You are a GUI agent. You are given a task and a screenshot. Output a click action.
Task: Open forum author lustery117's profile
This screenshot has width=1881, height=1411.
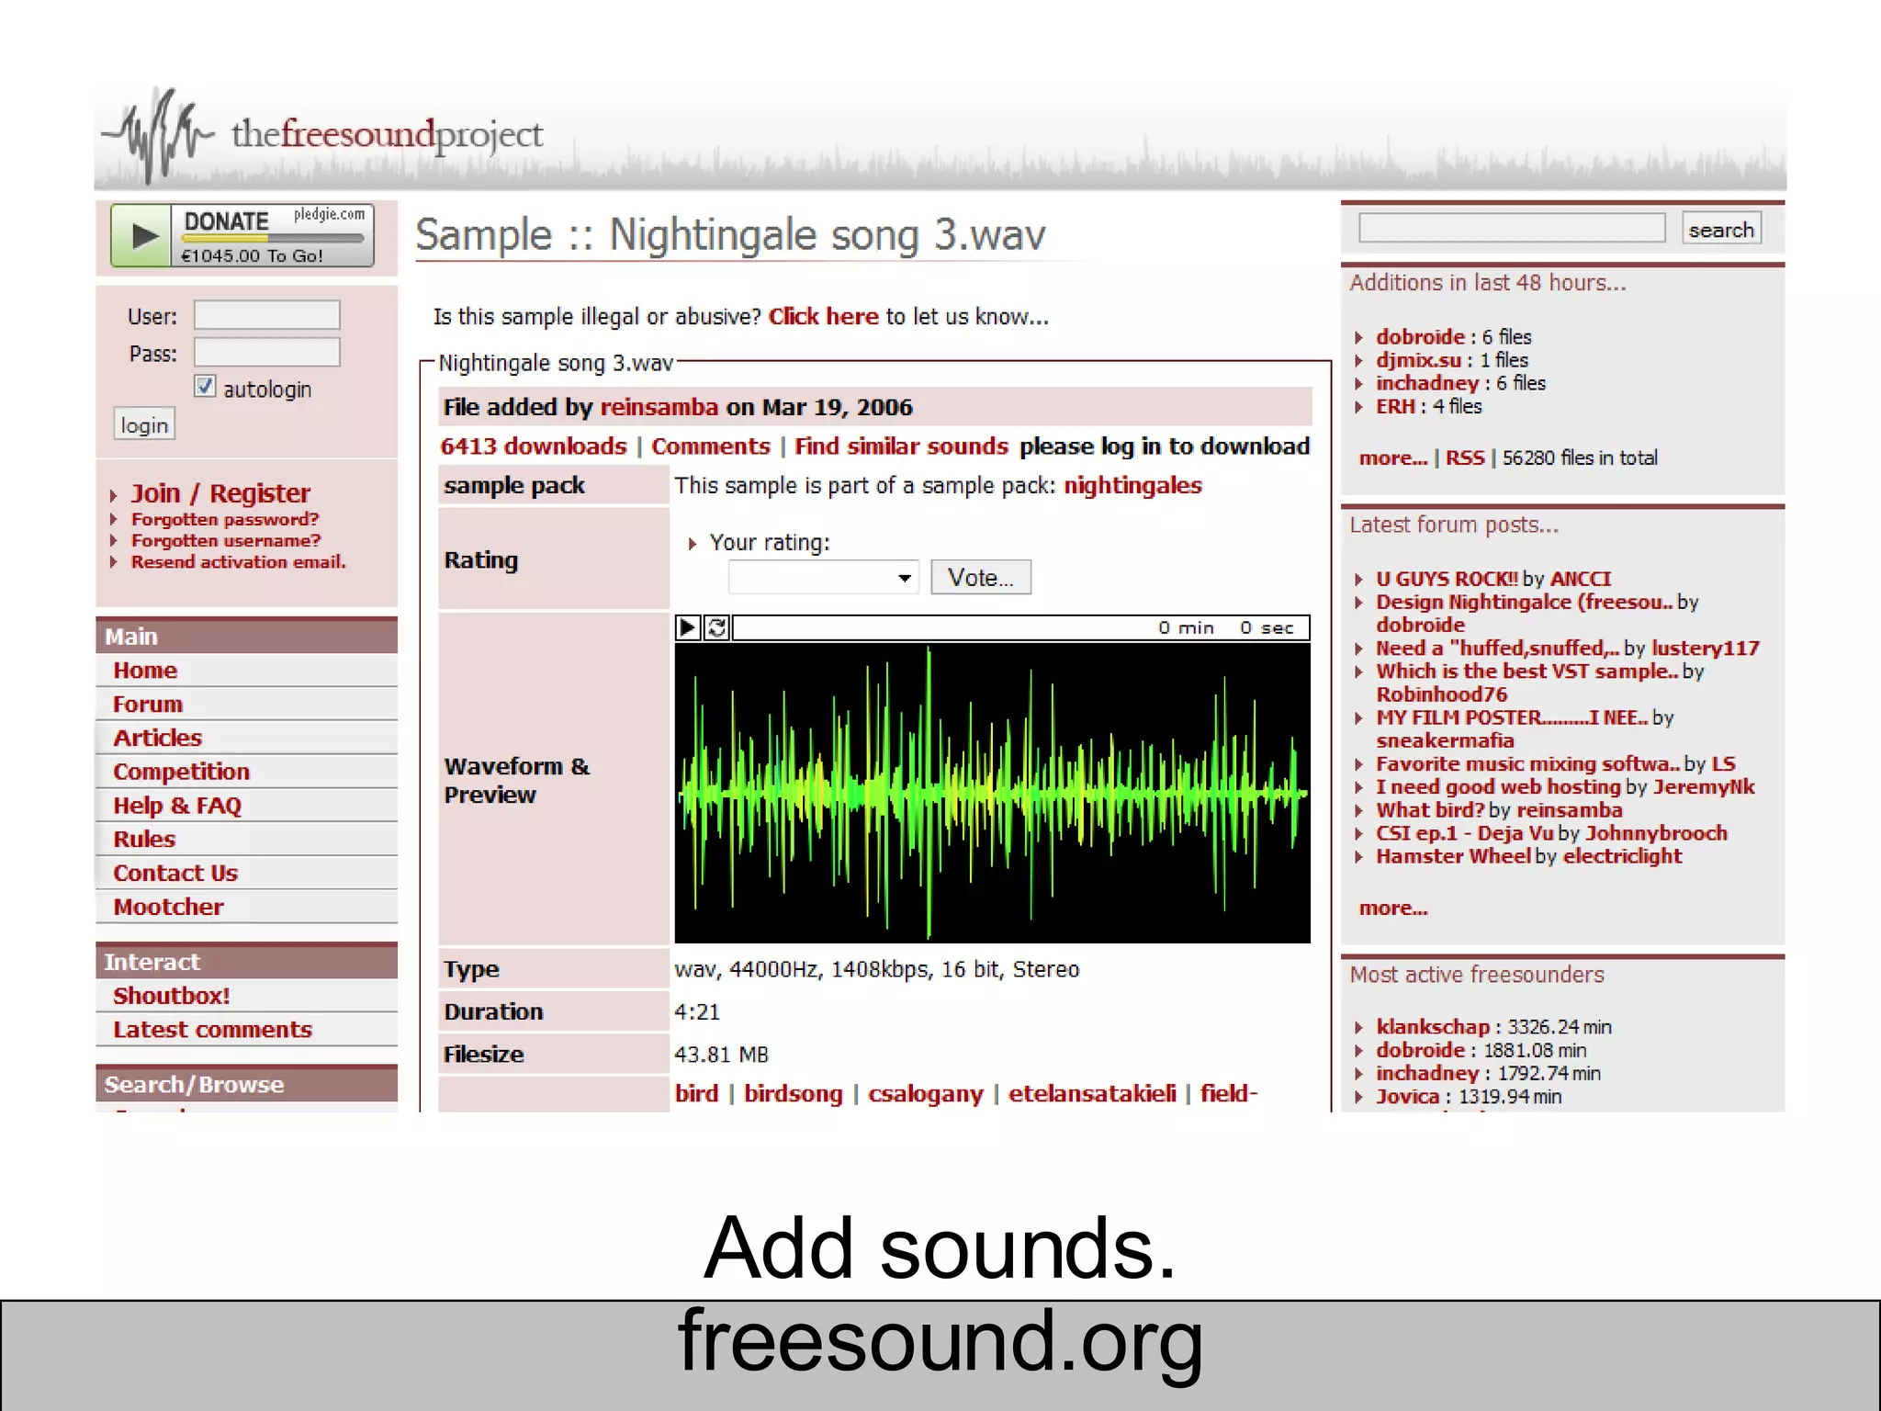click(1706, 648)
